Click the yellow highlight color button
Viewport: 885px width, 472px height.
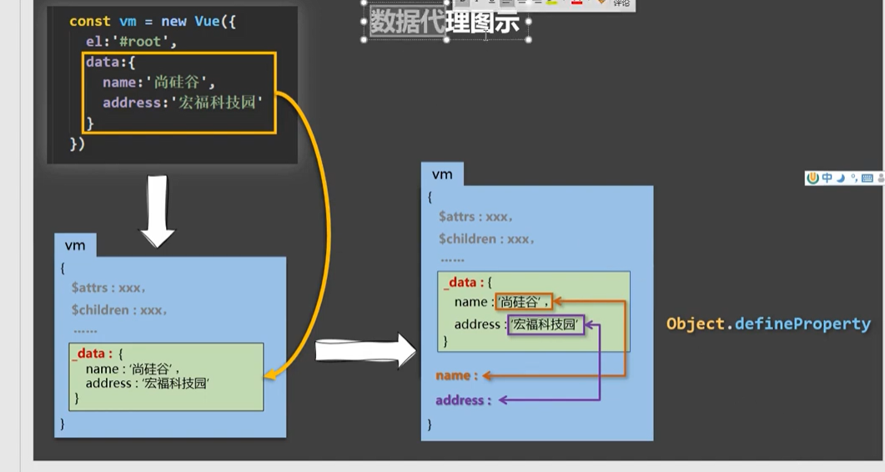(x=552, y=3)
